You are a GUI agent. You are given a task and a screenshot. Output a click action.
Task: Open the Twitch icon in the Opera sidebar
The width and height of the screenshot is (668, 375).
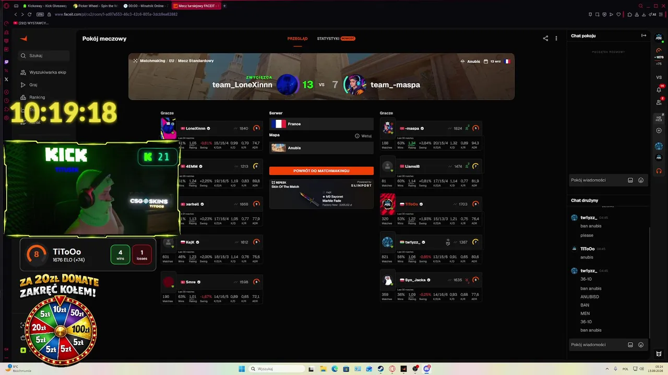[6, 62]
